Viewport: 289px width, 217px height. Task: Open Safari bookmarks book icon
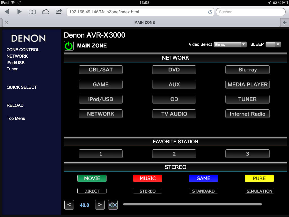tap(32, 12)
